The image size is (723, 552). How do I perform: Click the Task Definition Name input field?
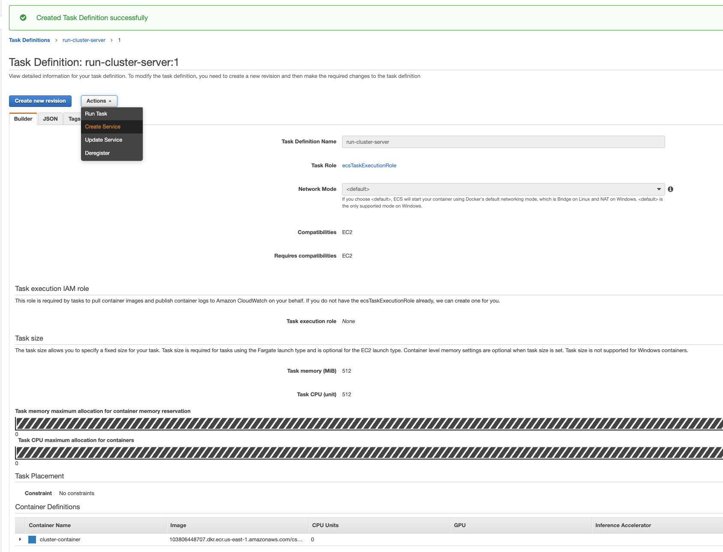coord(503,142)
